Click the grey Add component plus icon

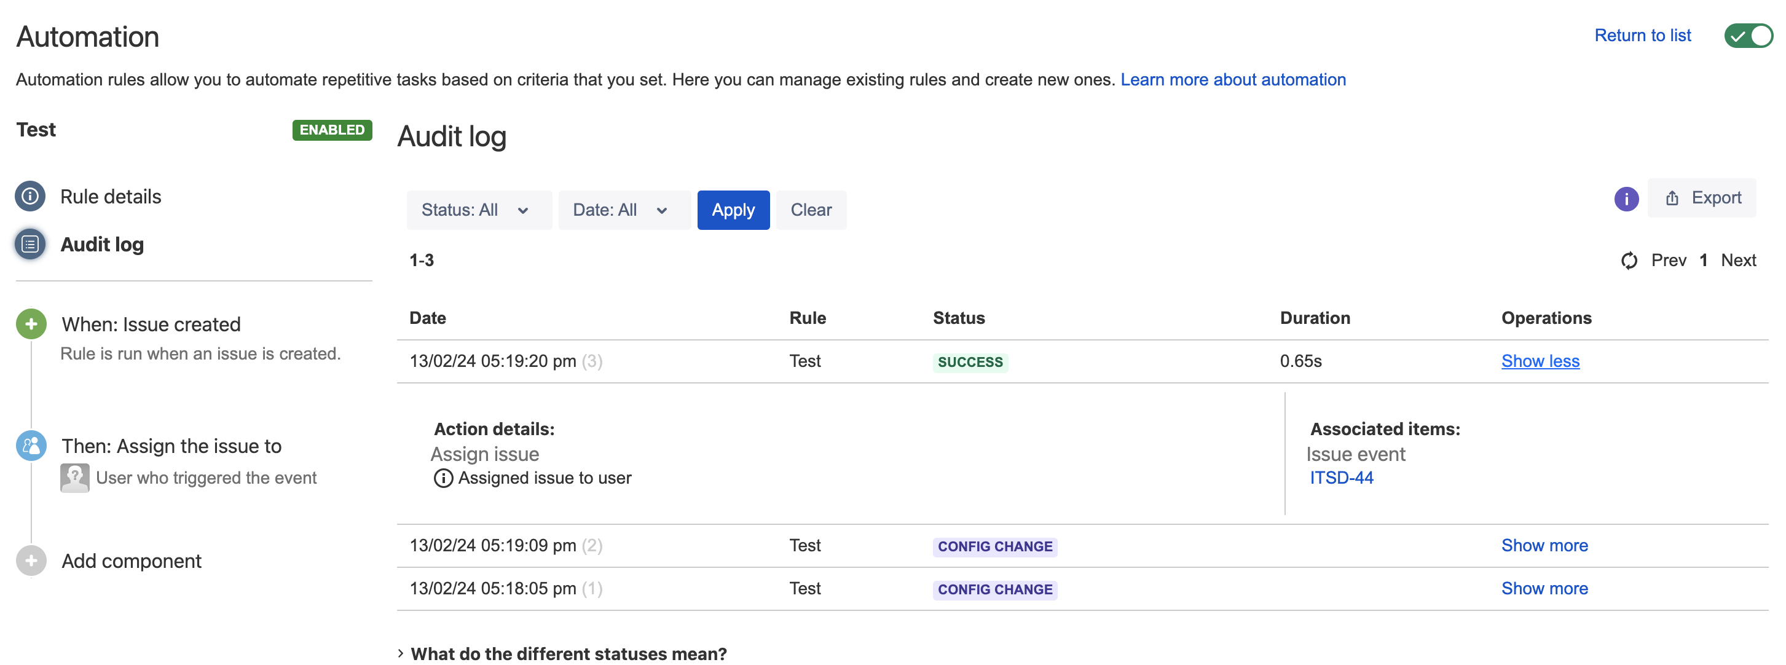(x=31, y=561)
